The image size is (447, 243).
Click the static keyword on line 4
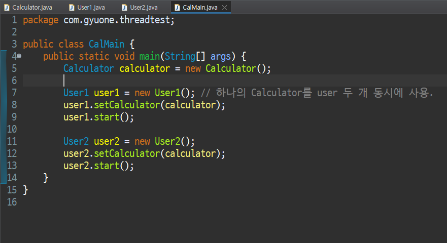click(94, 56)
